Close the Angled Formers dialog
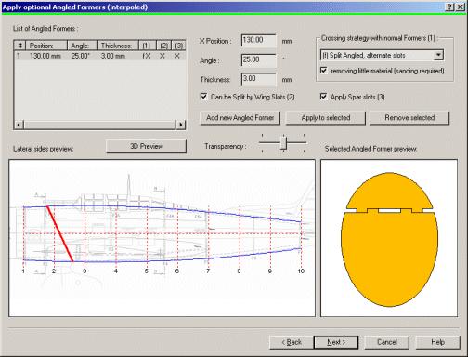468x357 pixels. 461,7
